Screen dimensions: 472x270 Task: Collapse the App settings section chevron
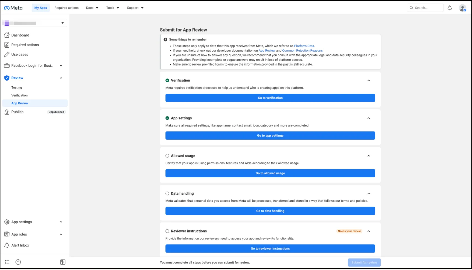(x=369, y=118)
